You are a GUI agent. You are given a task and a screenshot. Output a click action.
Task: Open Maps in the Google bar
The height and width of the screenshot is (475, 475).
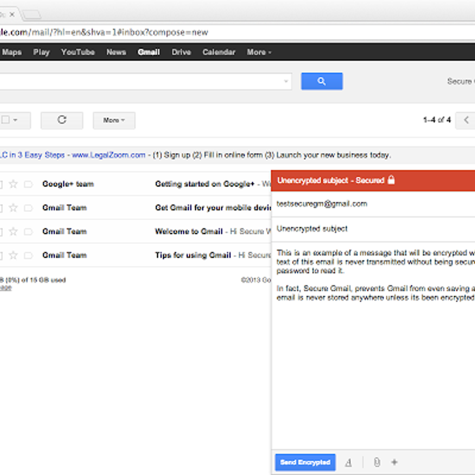11,52
